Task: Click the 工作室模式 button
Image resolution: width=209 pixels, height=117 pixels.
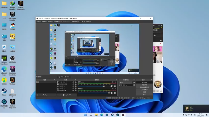Action: point(144,90)
